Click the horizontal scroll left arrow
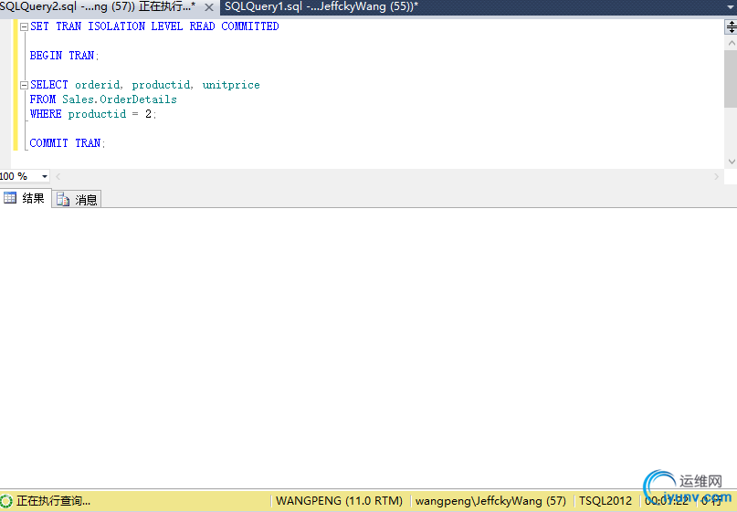The width and height of the screenshot is (737, 512). coord(58,177)
